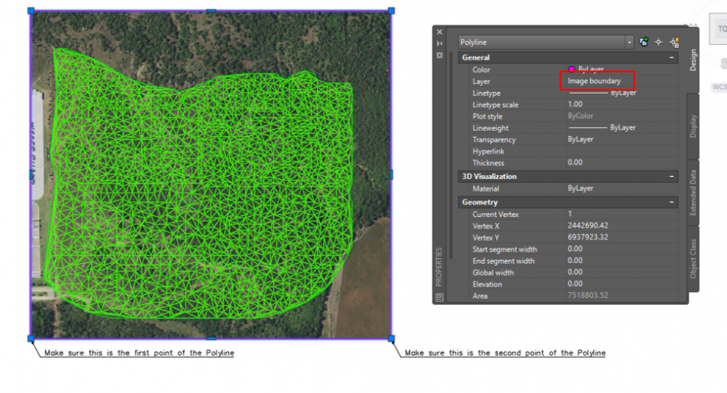Click the palette auto-hide icon
This screenshot has height=393, width=727.
[440, 43]
